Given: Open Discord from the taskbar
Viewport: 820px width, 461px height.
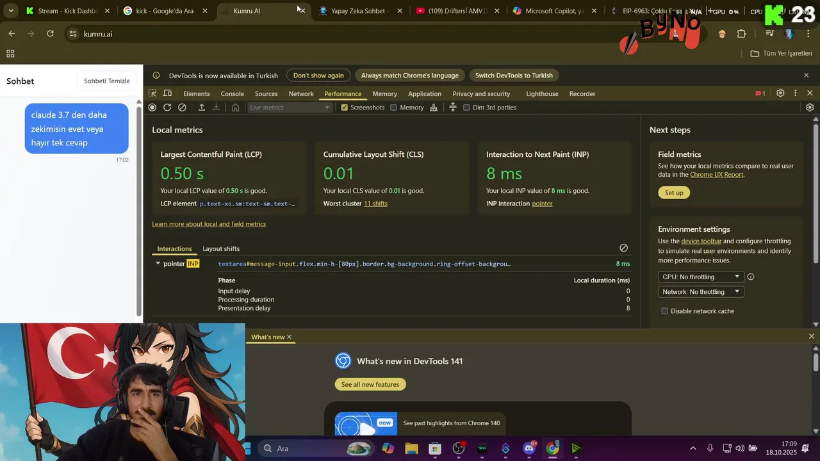Looking at the screenshot, I should tap(529, 448).
